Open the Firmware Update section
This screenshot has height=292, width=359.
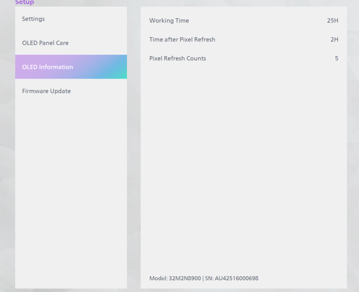coord(46,91)
